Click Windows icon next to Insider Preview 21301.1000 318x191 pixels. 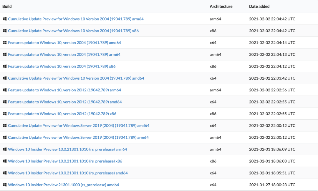(5, 185)
